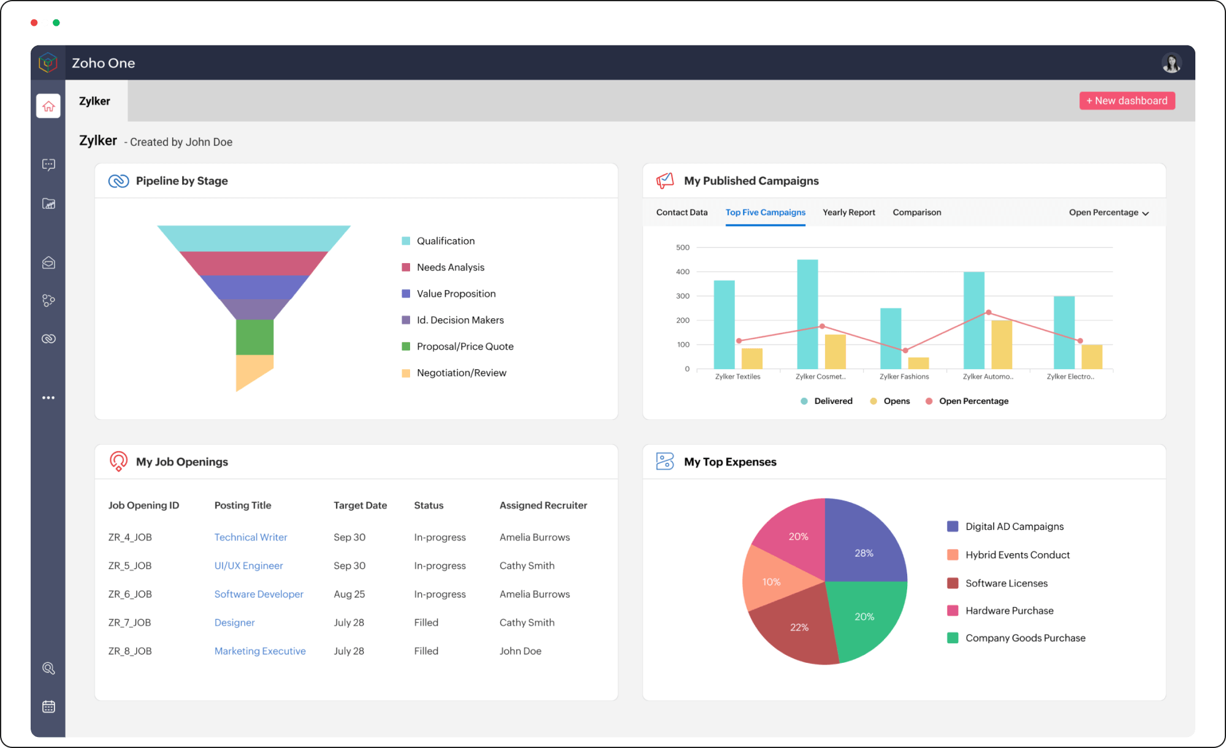Click the 22% pie chart slice
This screenshot has width=1226, height=748.
799,628
